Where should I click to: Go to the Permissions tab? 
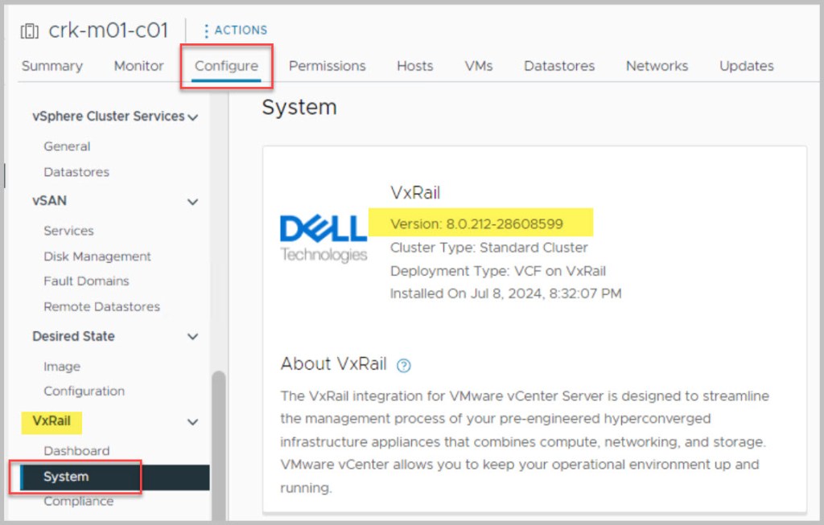click(327, 66)
